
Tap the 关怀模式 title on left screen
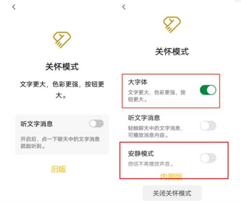pos(62,67)
